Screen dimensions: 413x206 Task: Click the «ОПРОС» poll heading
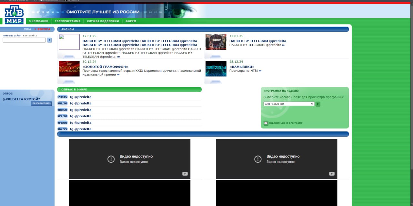(8, 94)
